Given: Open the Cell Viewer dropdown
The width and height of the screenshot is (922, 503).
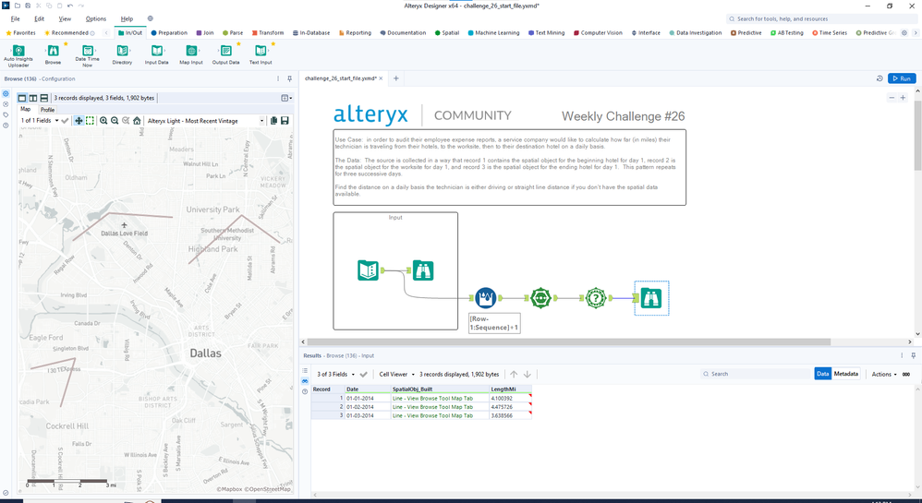Looking at the screenshot, I should pos(397,374).
